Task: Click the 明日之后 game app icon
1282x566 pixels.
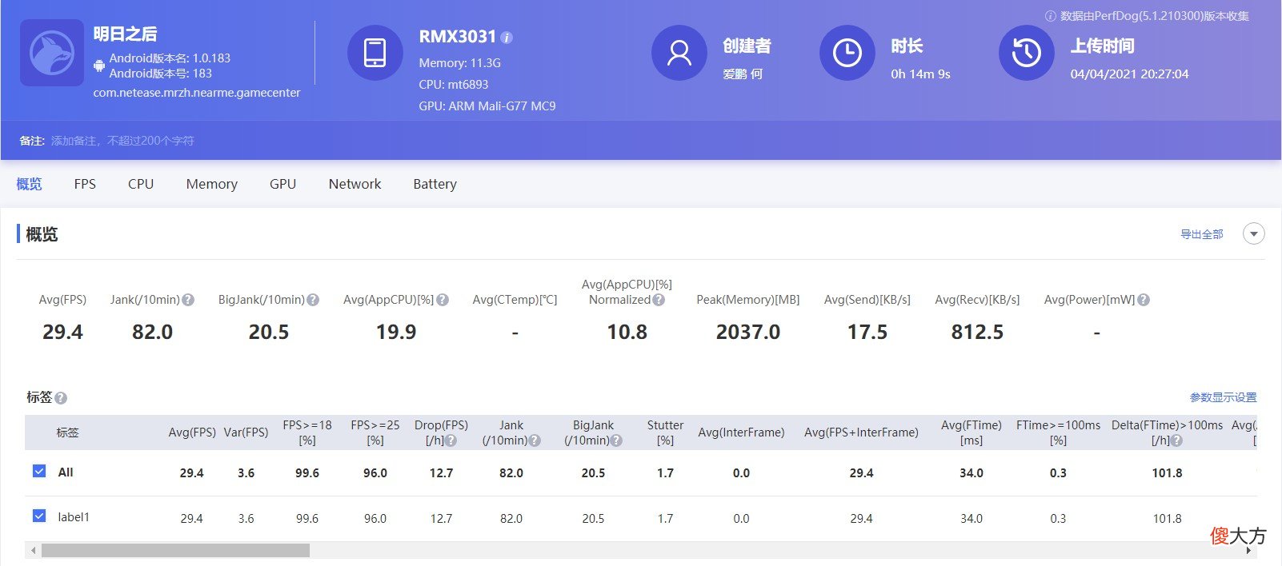Action: coord(52,53)
